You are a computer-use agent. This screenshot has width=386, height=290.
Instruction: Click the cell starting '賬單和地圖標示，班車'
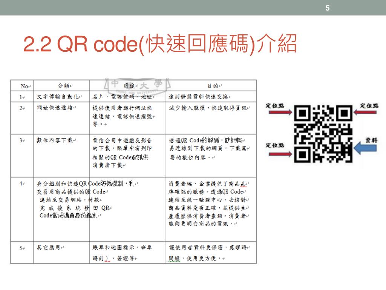127,253
